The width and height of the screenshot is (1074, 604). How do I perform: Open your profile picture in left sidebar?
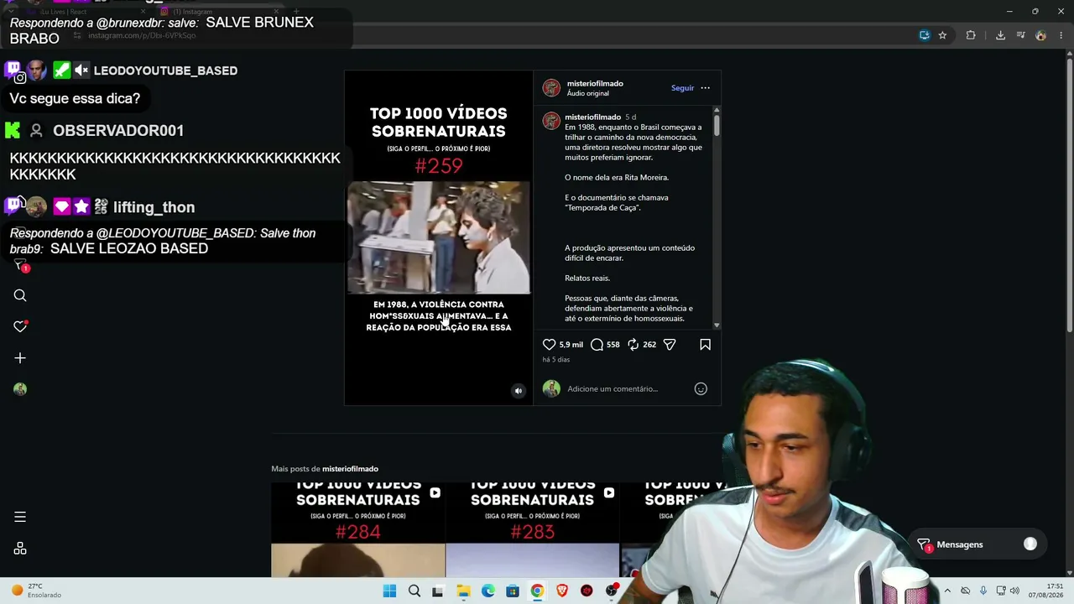pyautogui.click(x=20, y=389)
